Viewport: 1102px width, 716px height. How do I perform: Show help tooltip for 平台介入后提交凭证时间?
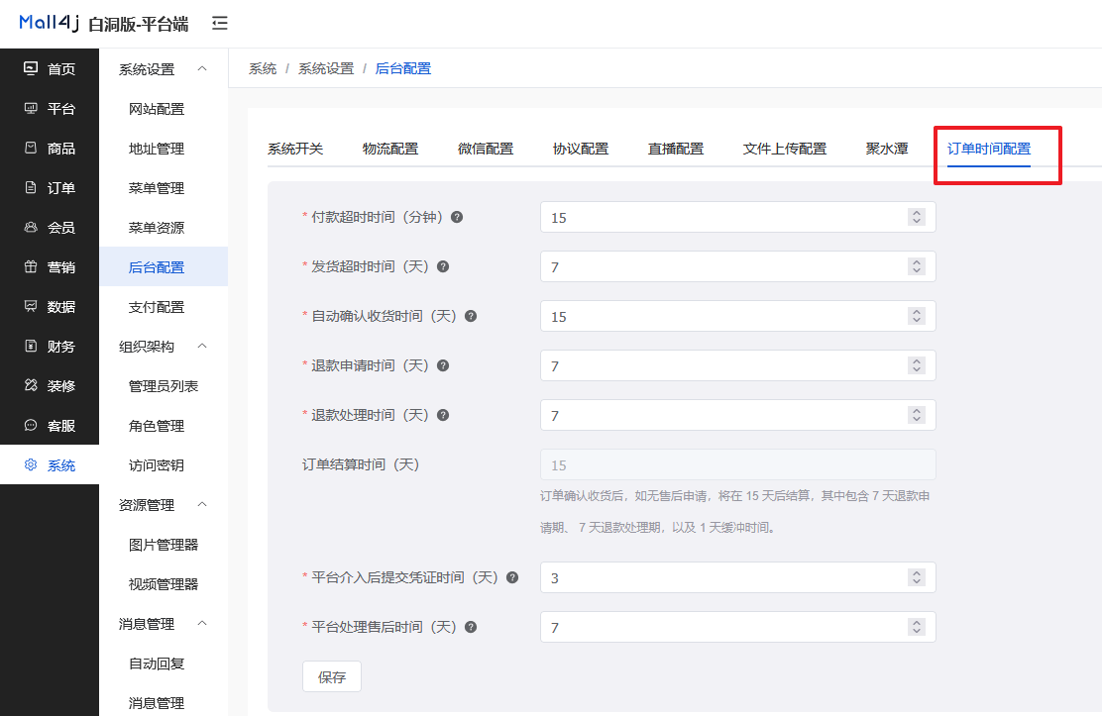click(x=512, y=577)
